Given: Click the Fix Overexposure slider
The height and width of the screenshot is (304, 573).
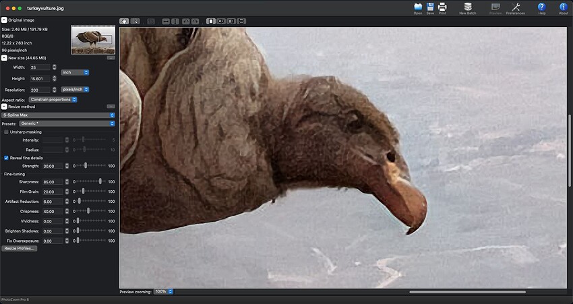Looking at the screenshot, I should [x=92, y=241].
